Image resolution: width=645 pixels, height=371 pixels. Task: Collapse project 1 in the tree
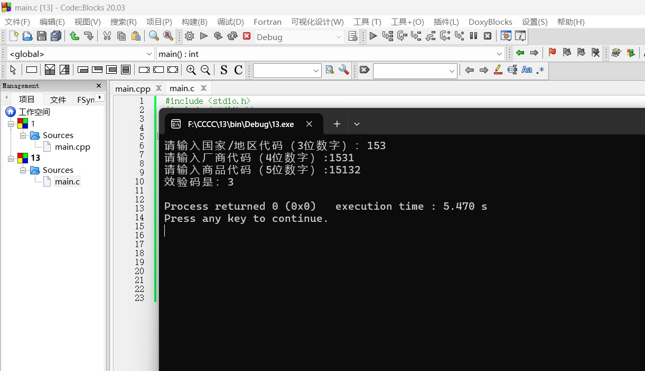coord(11,124)
